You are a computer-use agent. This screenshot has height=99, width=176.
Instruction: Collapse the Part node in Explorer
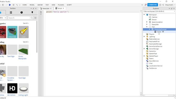click(x=147, y=27)
